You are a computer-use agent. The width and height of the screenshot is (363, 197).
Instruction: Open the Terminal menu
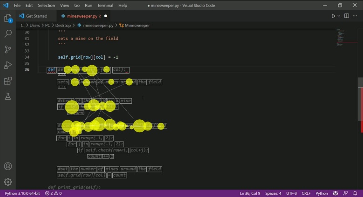click(105, 5)
